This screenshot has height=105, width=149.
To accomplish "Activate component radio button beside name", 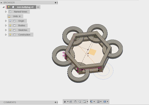I will pyautogui.click(x=38, y=7).
